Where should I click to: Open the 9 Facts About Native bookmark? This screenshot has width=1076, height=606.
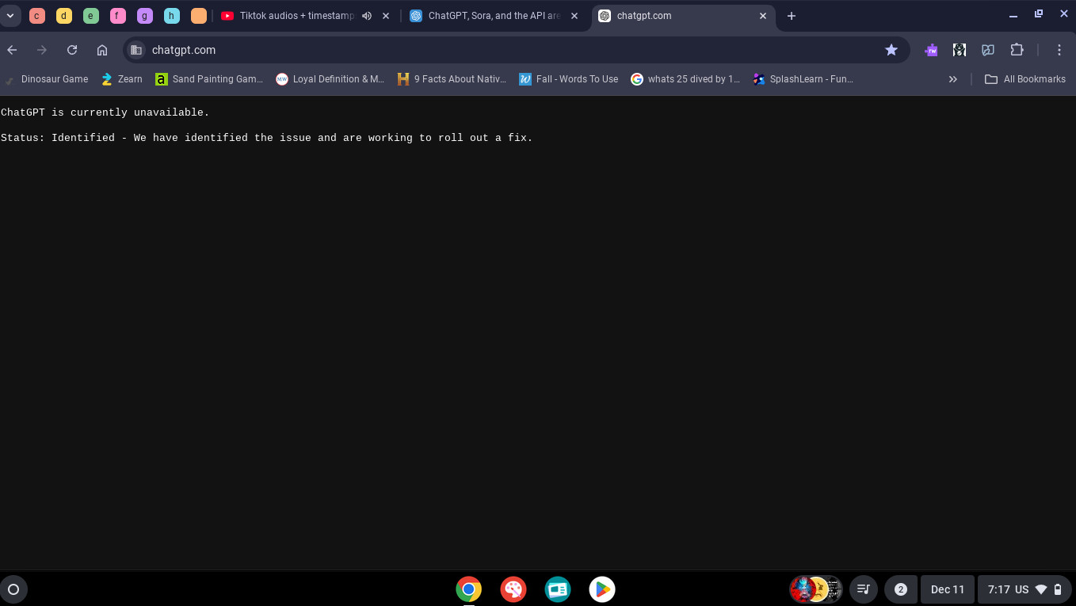click(452, 79)
